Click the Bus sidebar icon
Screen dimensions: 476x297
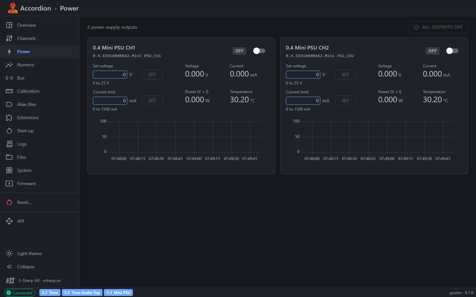[x=9, y=78]
